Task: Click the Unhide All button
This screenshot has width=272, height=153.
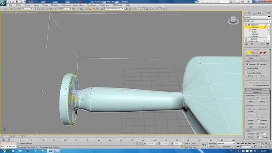Action: (263, 127)
